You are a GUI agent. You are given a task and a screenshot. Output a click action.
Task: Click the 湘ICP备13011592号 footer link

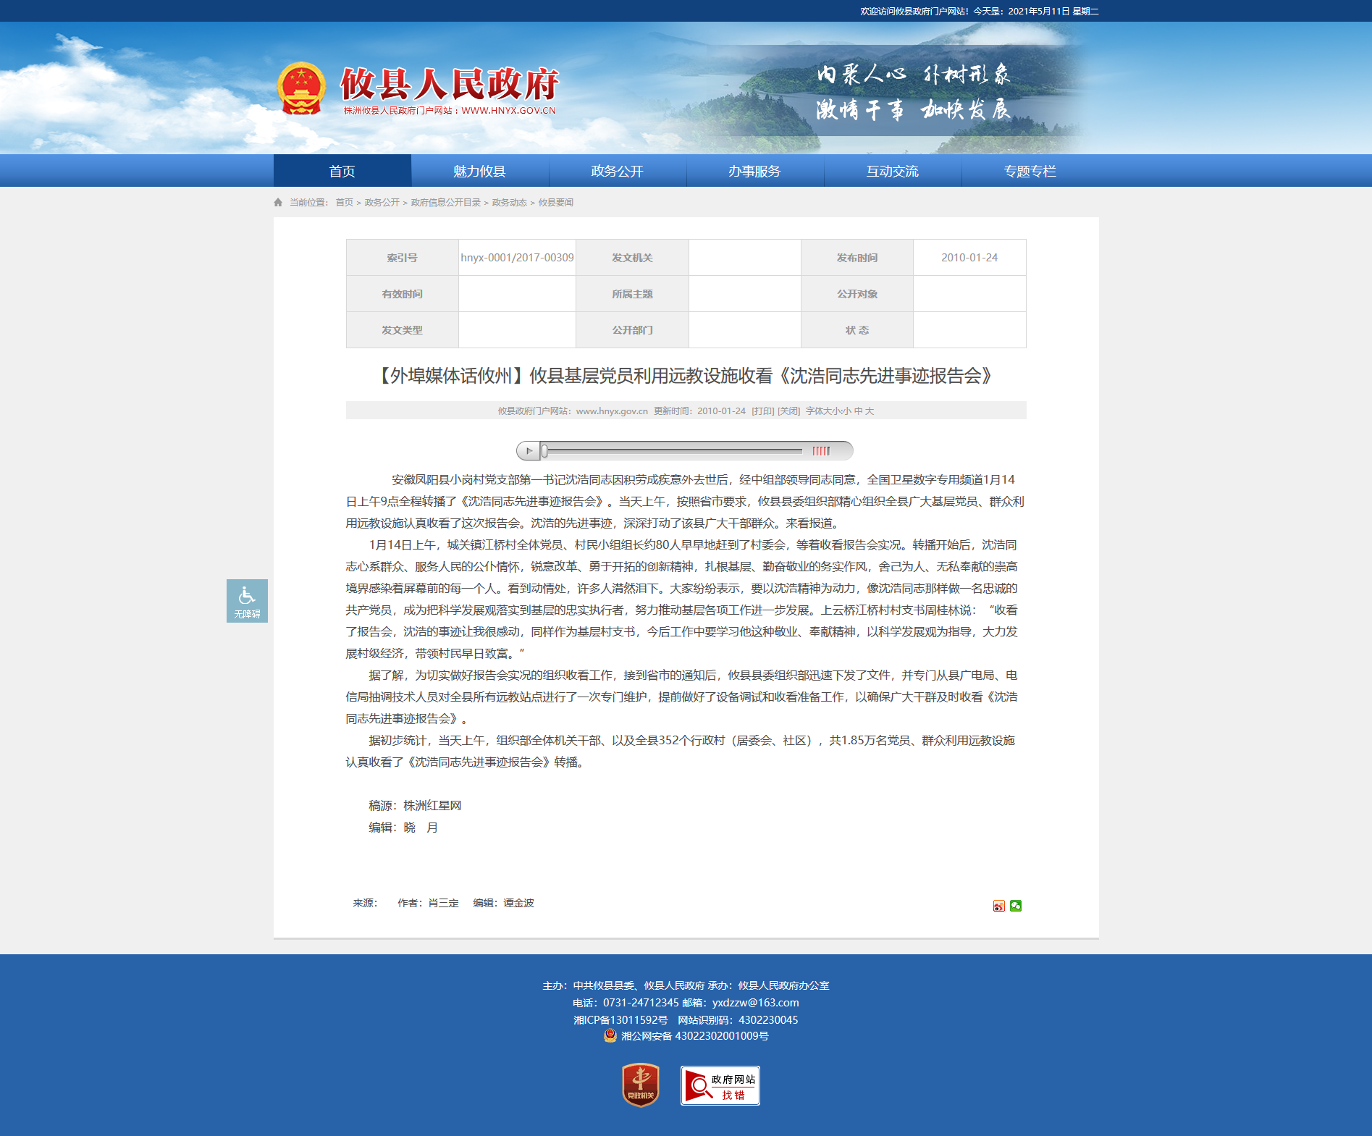point(620,1019)
